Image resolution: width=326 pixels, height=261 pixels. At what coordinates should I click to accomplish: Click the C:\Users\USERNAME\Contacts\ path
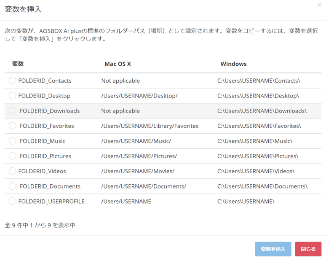259,81
